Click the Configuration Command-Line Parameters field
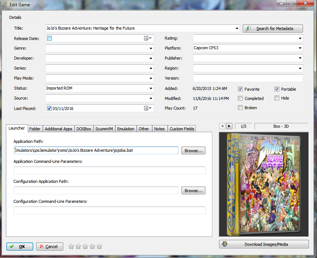The image size is (317, 258). pyautogui.click(x=110, y=210)
